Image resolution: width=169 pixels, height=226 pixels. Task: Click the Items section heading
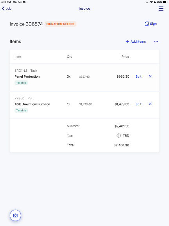15,42
